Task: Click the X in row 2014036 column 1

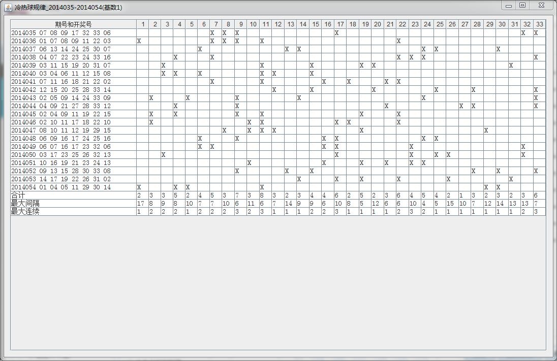Action: [x=139, y=41]
